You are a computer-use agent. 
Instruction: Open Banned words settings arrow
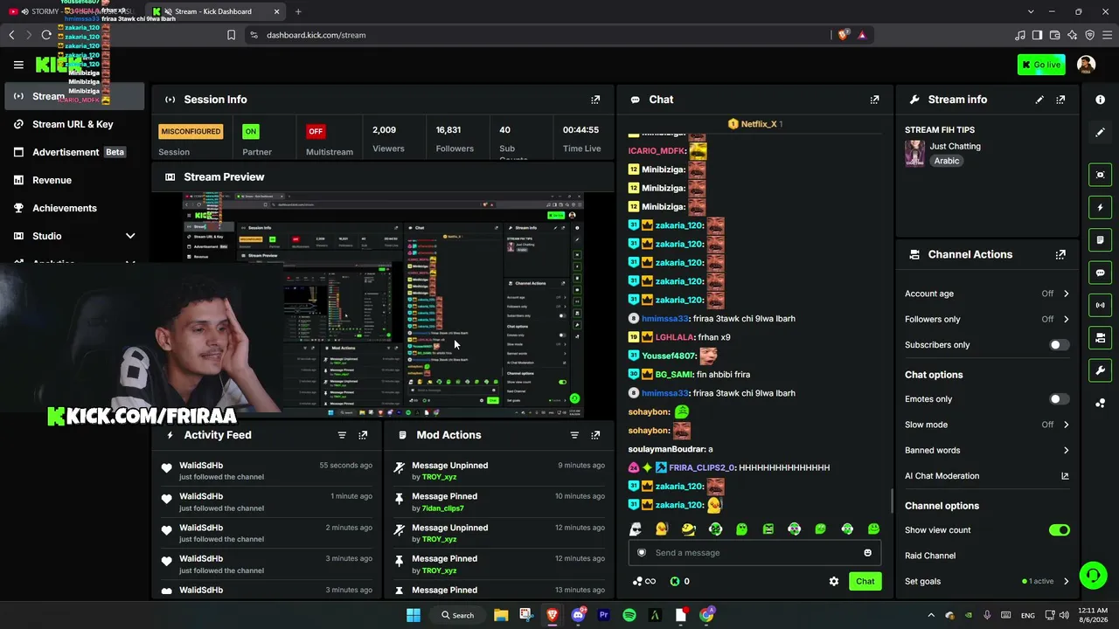[1066, 451]
